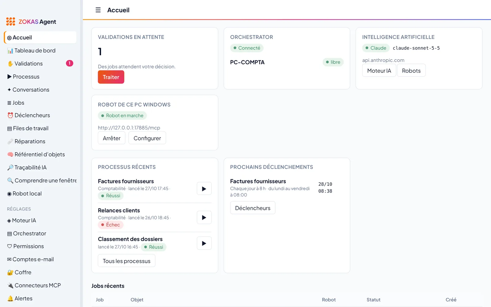The height and width of the screenshot is (307, 491).
Task: Open Permissions settings
Action: click(40, 246)
